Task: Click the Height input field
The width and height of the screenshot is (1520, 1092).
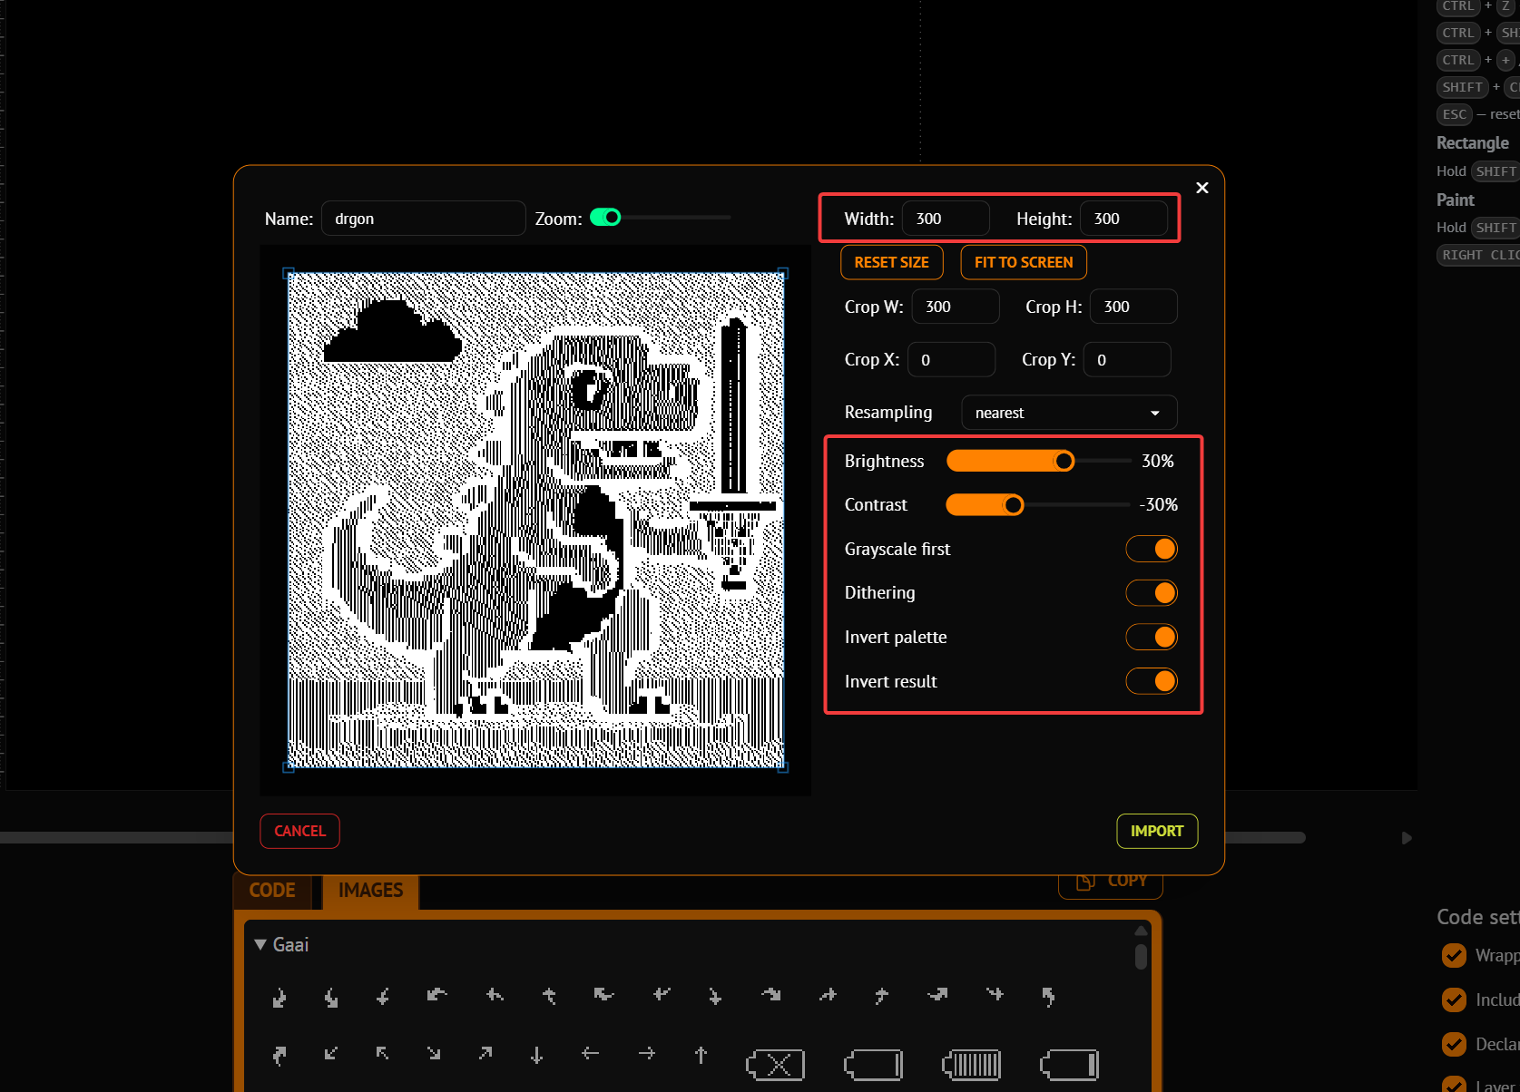Action: 1123,219
